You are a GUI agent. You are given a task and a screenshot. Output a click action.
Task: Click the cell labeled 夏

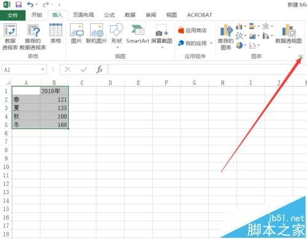[x=26, y=108]
